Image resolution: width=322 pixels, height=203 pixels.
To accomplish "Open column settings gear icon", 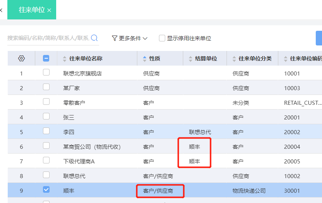I will [x=21, y=58].
